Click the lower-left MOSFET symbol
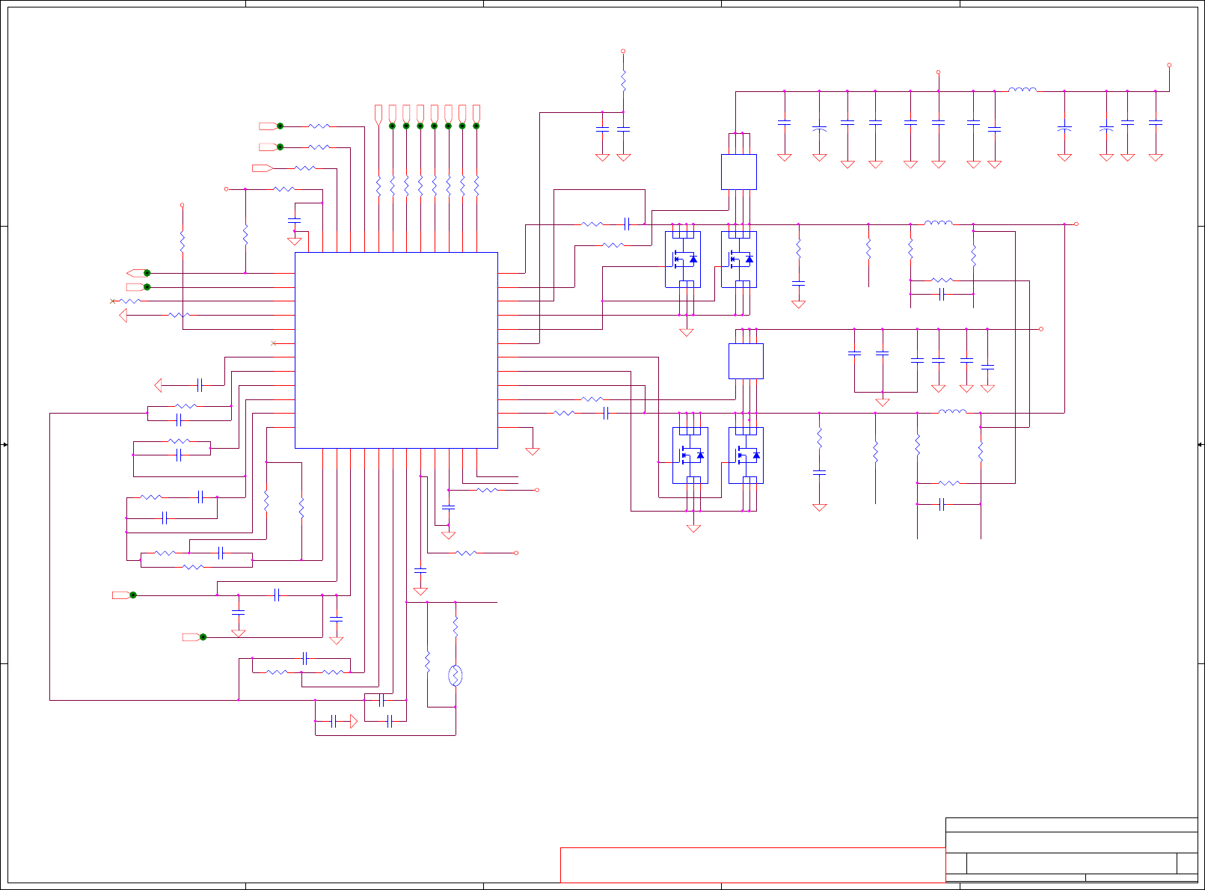Viewport: 1205px width, 890px height. pyautogui.click(x=690, y=455)
